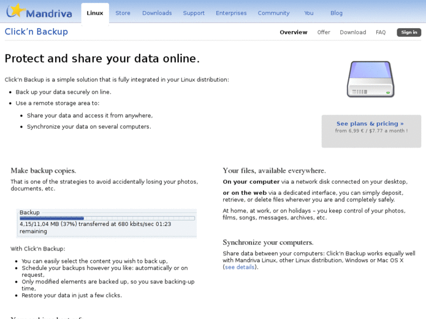Viewport: 426px width, 319px height.
Task: Open the Offer sub-navigation page
Action: point(323,32)
